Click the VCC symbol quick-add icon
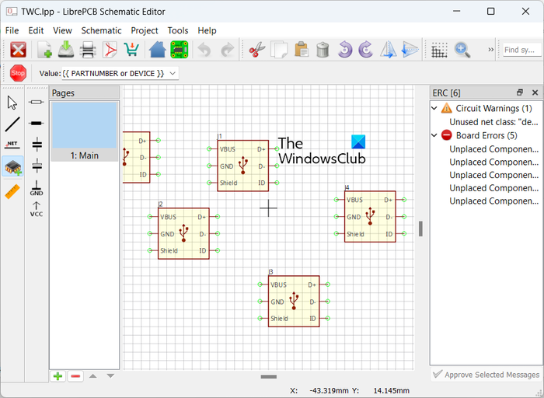The width and height of the screenshot is (544, 398). 37,209
